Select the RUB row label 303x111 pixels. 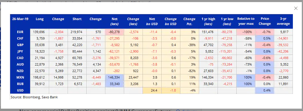click(20, 84)
